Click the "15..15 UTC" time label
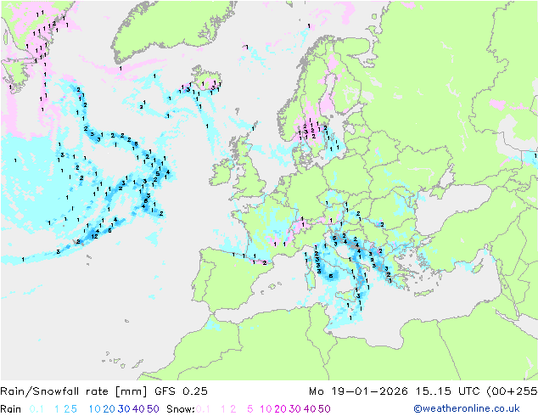Screen dimensions: 538x416 [x=447, y=391]
